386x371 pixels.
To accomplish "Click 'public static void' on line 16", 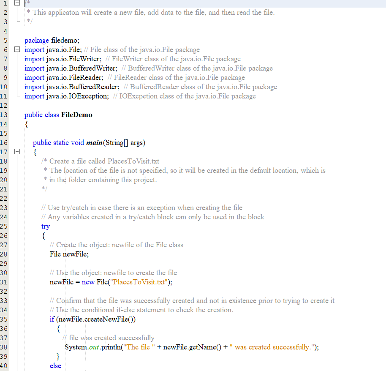I will pos(58,143).
